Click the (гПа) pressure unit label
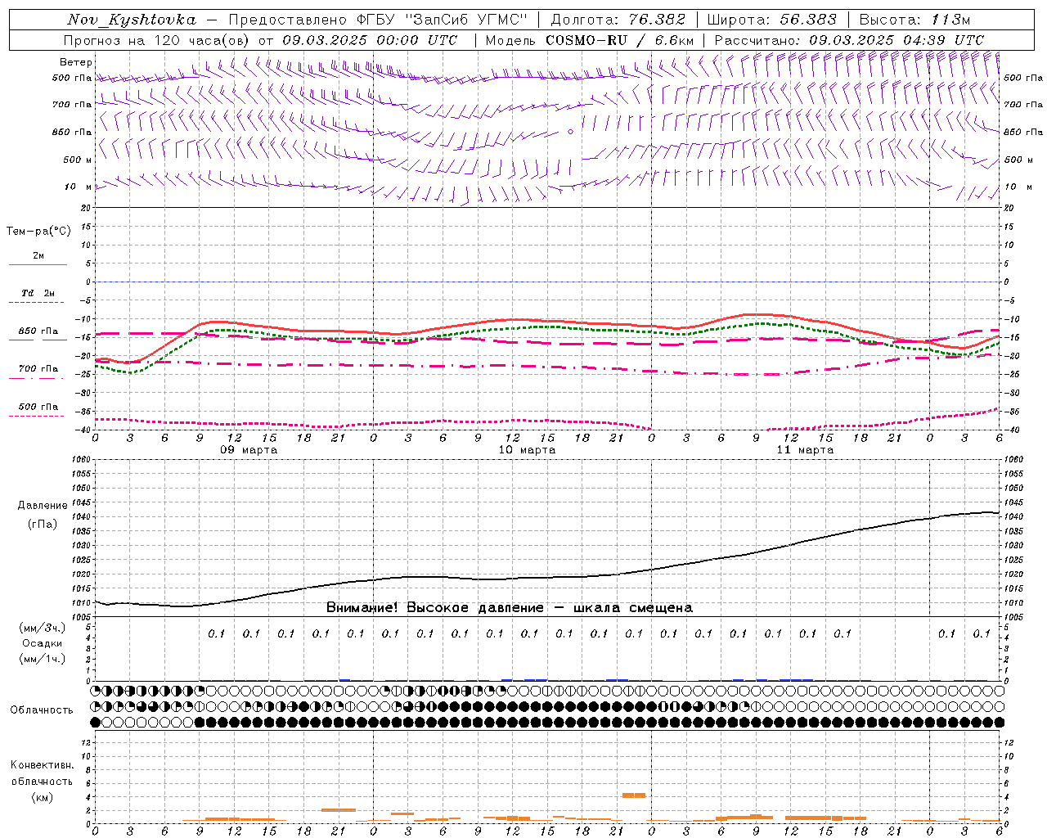1047x838 pixels. click(x=43, y=524)
